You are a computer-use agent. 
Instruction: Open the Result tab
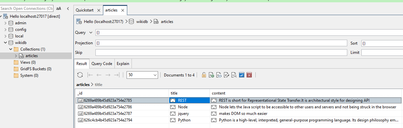pyautogui.click(x=82, y=64)
